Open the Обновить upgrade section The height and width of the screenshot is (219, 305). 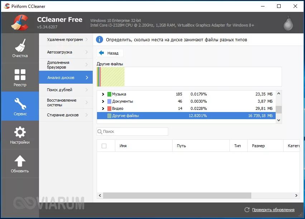(20, 164)
